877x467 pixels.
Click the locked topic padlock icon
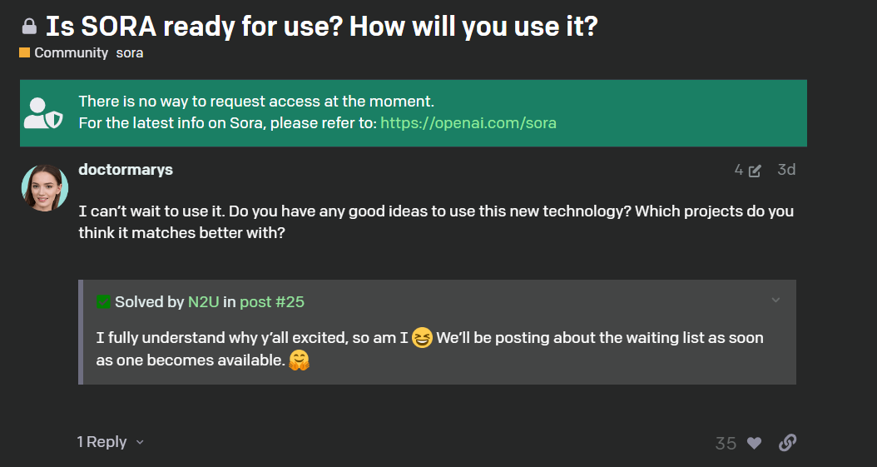29,27
